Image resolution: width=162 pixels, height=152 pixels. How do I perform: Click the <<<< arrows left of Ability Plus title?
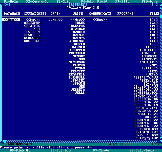point(54,8)
